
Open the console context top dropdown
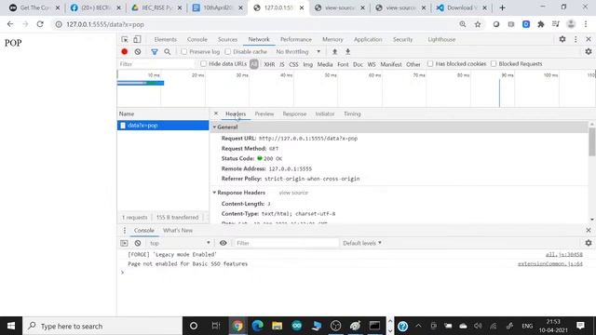coord(180,243)
